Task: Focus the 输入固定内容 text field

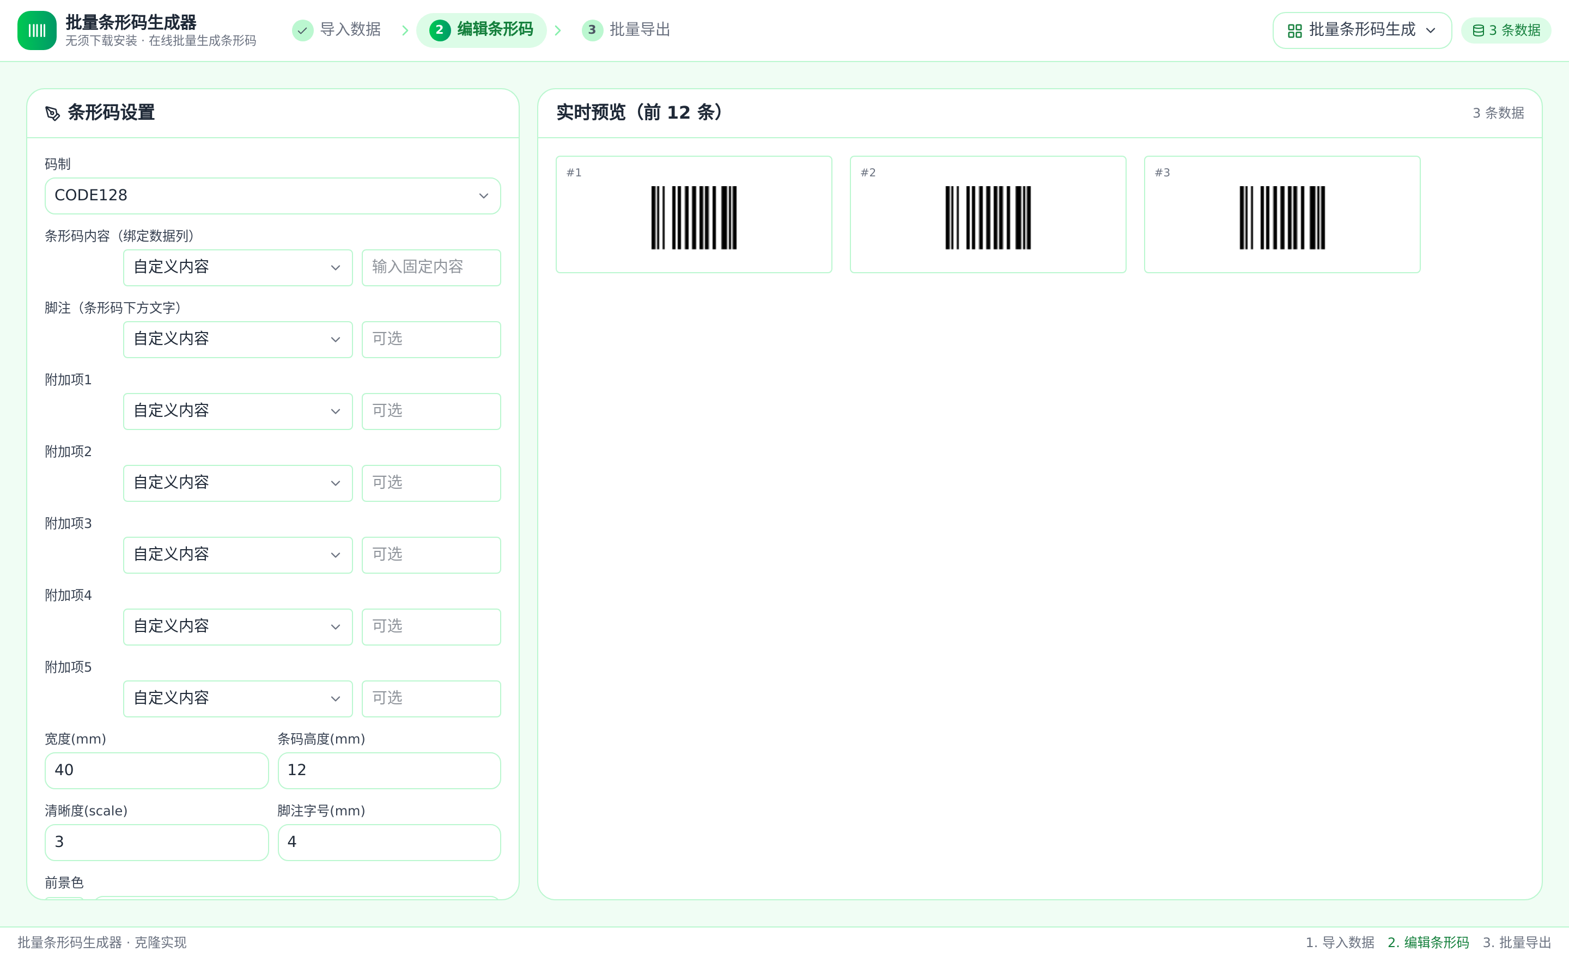Action: 431,268
